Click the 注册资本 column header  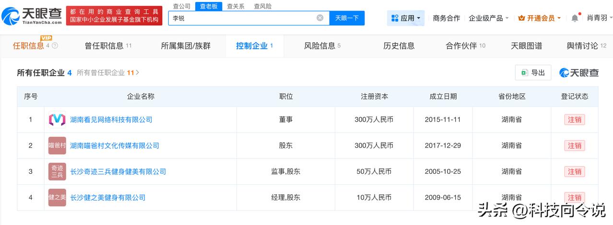pos(374,96)
